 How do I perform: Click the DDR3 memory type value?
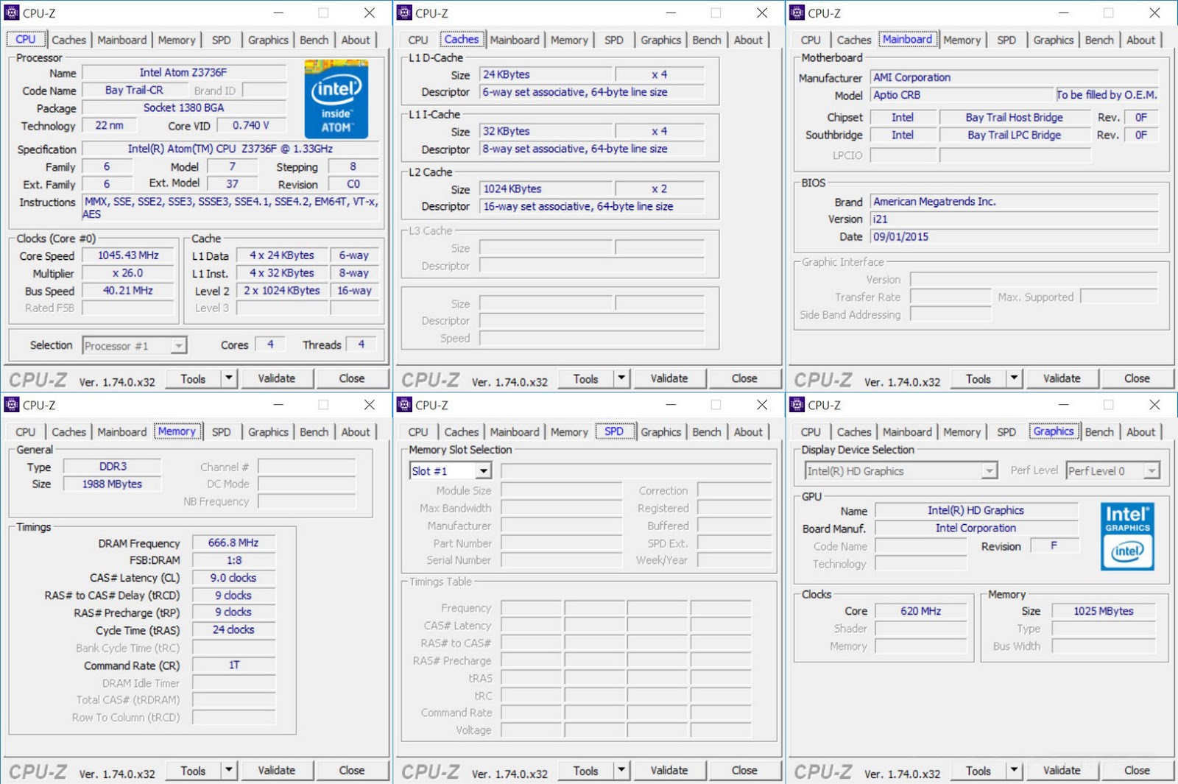click(x=112, y=466)
